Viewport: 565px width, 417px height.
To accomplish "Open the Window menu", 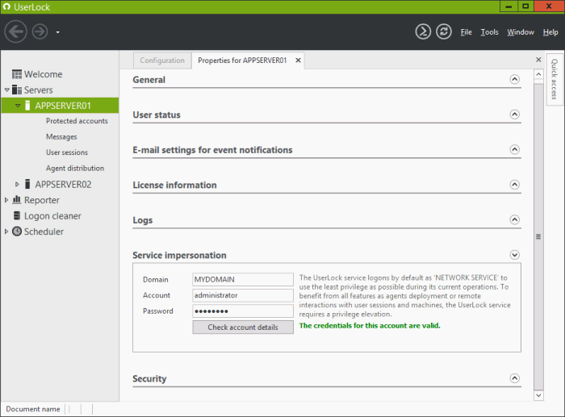I will [521, 32].
